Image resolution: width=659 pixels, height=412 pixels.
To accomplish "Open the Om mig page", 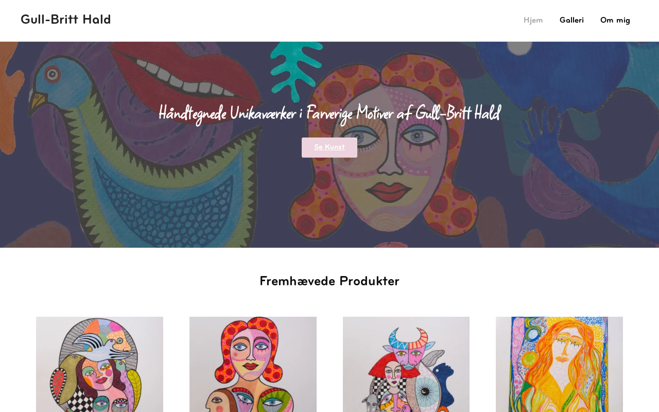I will pos(615,20).
